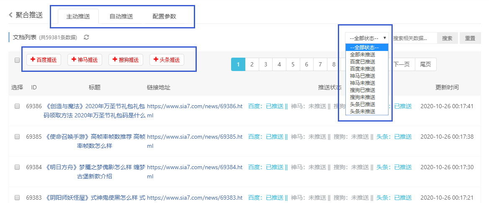Click the 重置 button
The image size is (489, 203).
click(470, 38)
